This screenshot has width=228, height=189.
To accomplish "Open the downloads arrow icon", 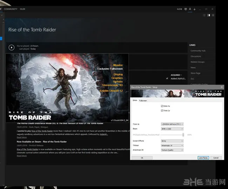I will [x=195, y=9].
